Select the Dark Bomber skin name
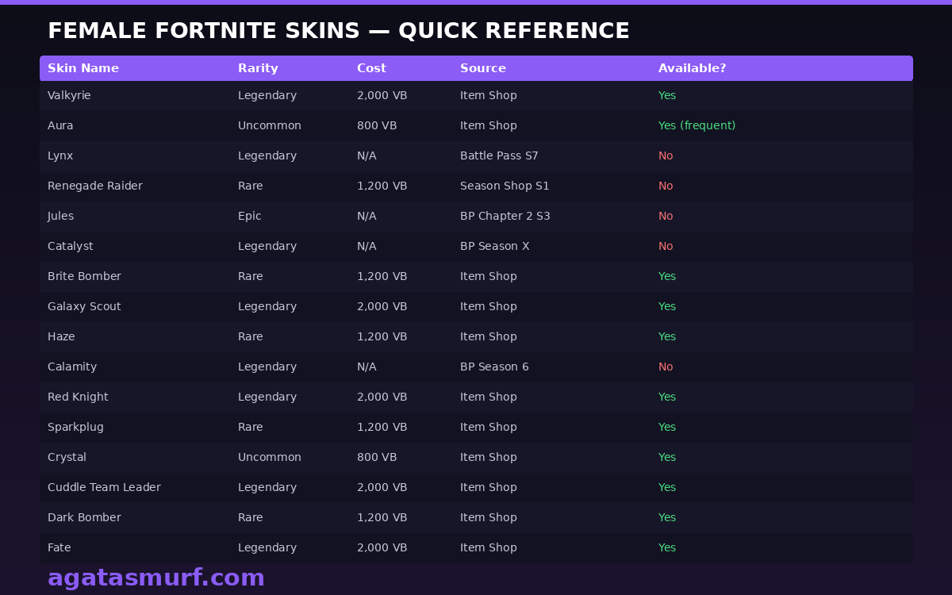The height and width of the screenshot is (595, 952). coord(84,517)
